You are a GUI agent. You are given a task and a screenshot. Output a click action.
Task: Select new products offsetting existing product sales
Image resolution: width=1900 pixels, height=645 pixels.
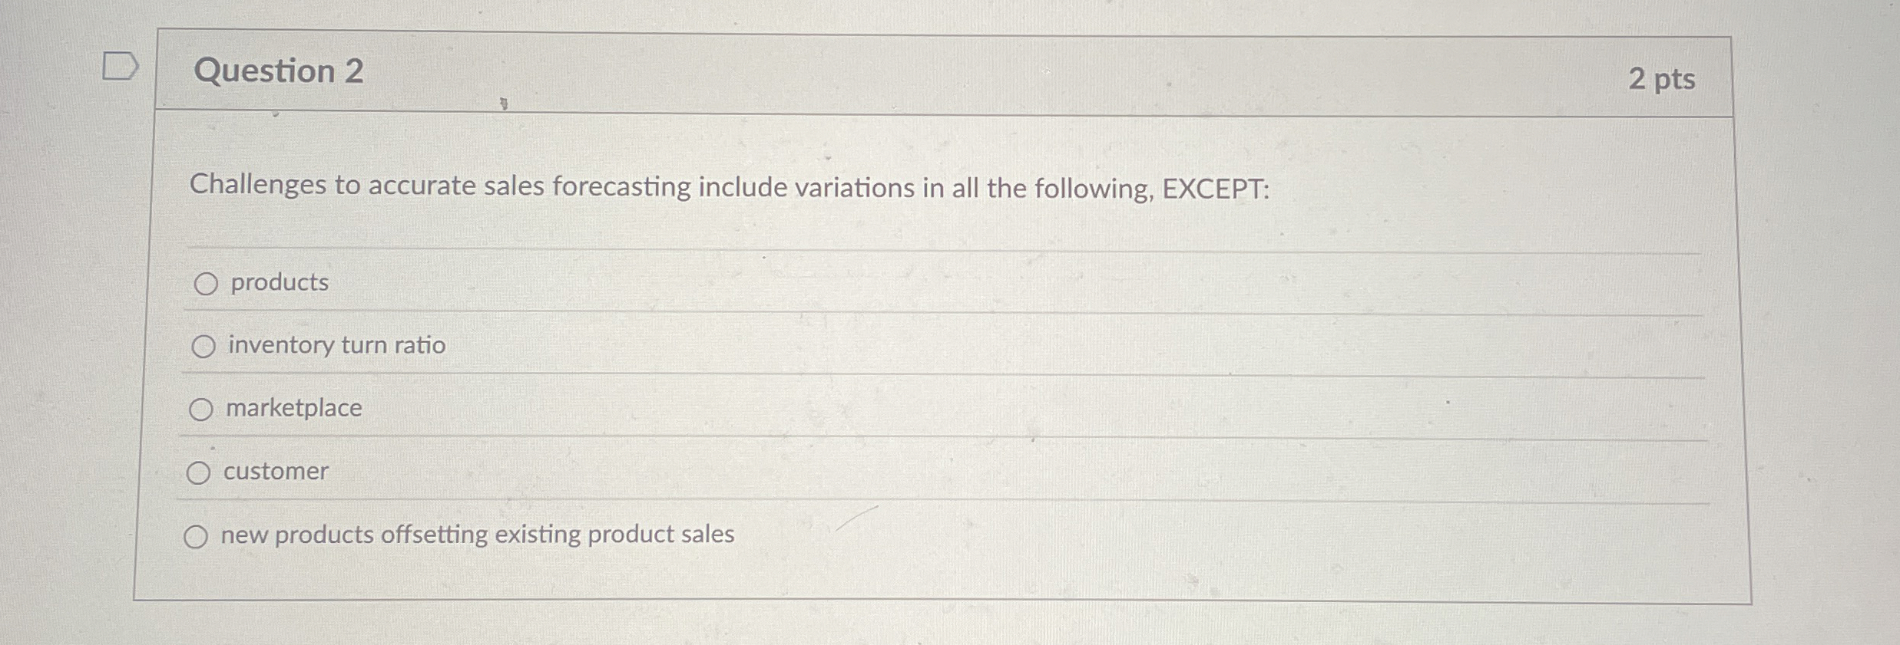(196, 536)
